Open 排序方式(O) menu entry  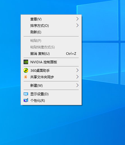click(x=51, y=25)
